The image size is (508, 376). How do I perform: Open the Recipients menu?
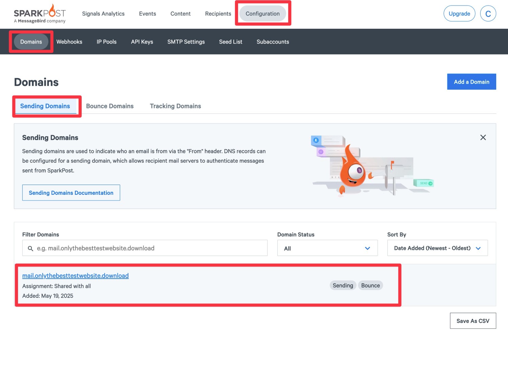click(218, 14)
